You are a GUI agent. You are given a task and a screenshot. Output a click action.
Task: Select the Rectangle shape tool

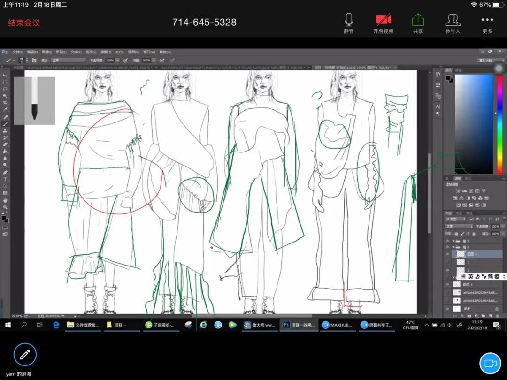tap(5, 193)
